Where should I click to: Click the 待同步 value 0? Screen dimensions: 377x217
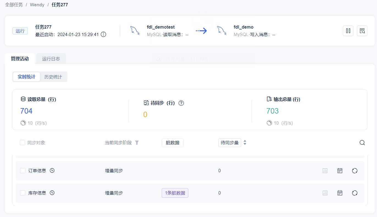(x=145, y=115)
